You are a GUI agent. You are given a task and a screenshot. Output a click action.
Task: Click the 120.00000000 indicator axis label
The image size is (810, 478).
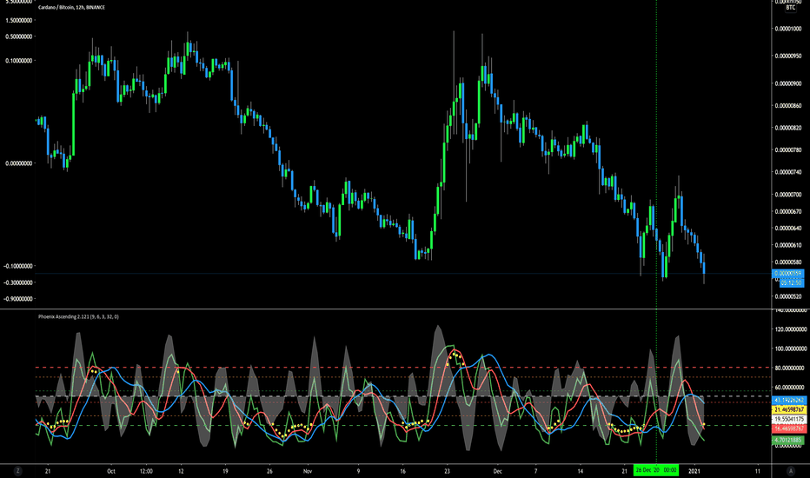pyautogui.click(x=790, y=329)
